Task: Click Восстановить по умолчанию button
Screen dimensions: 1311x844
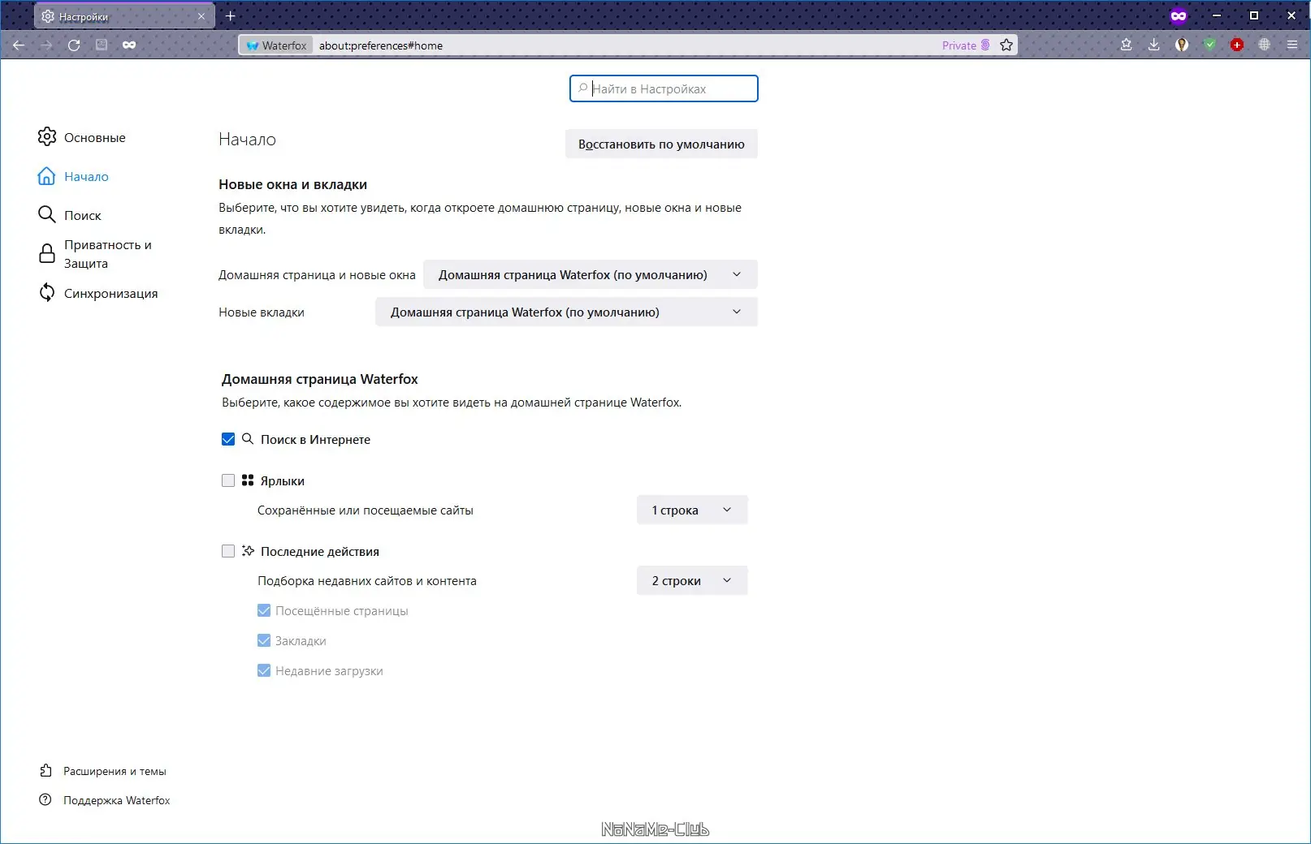Action: point(661,144)
